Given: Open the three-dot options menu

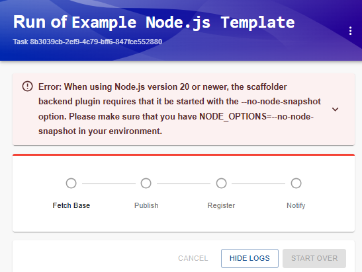Looking at the screenshot, I should coord(350,31).
